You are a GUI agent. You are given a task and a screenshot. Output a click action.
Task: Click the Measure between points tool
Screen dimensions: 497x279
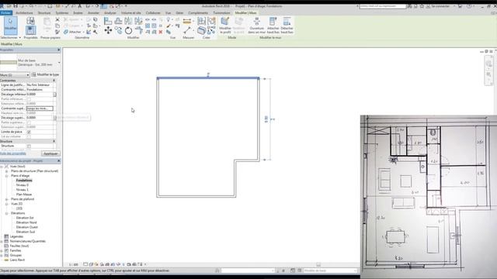coord(187,30)
